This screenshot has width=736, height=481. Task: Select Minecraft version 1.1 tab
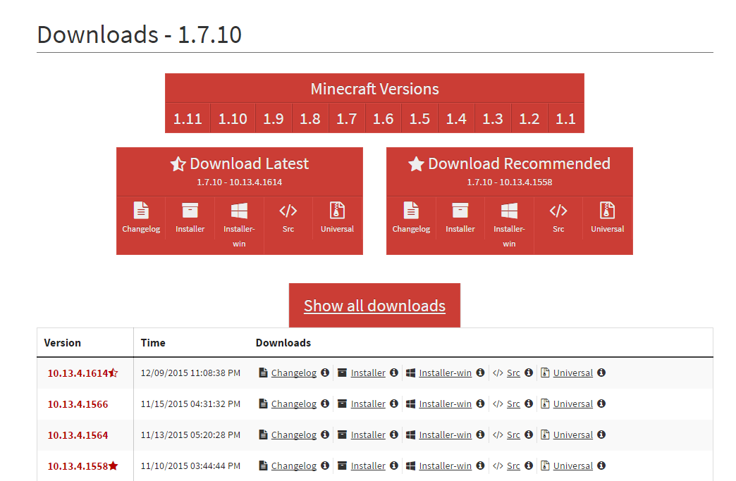pyautogui.click(x=565, y=118)
